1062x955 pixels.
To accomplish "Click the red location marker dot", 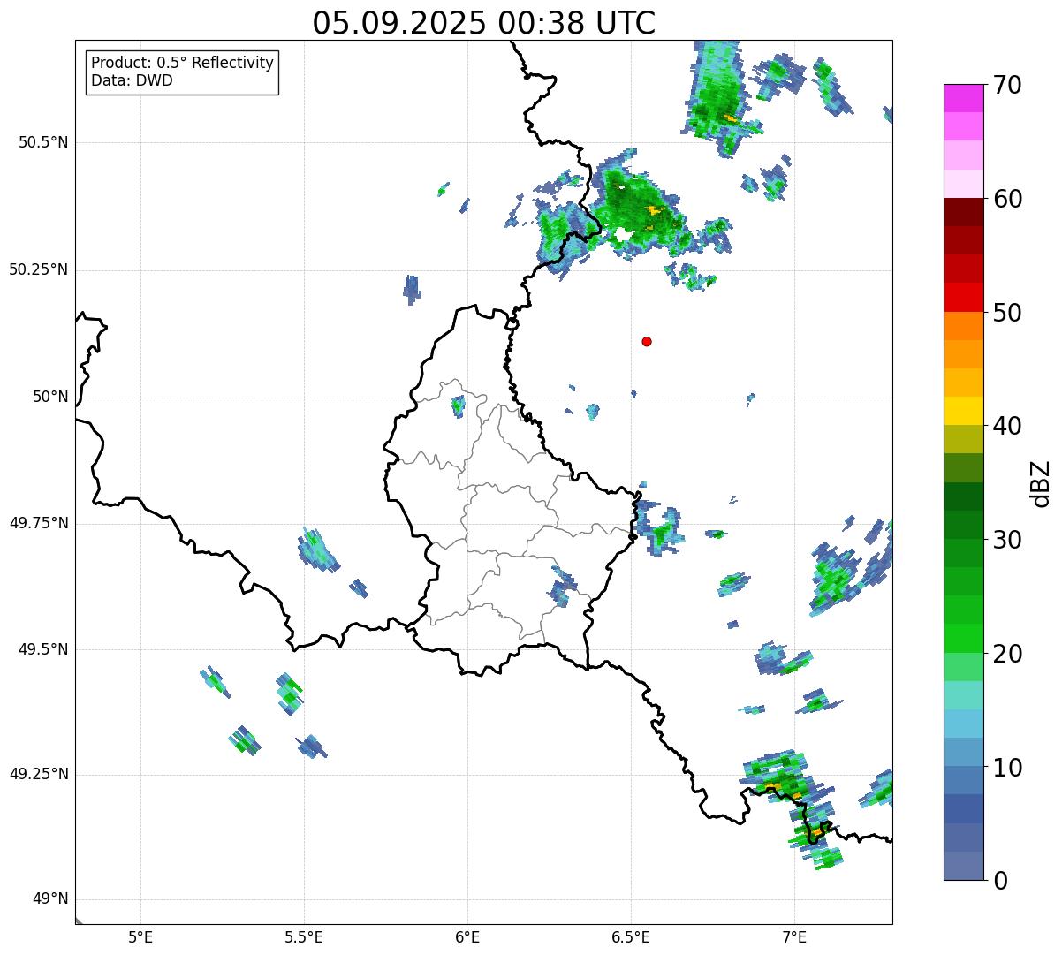I will coord(647,341).
